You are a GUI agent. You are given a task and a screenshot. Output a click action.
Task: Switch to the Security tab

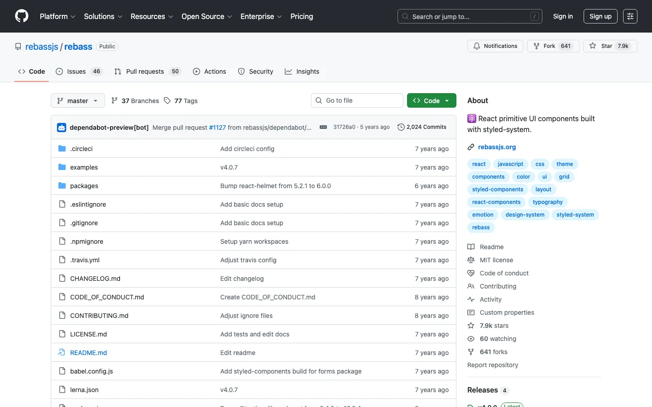coord(256,71)
